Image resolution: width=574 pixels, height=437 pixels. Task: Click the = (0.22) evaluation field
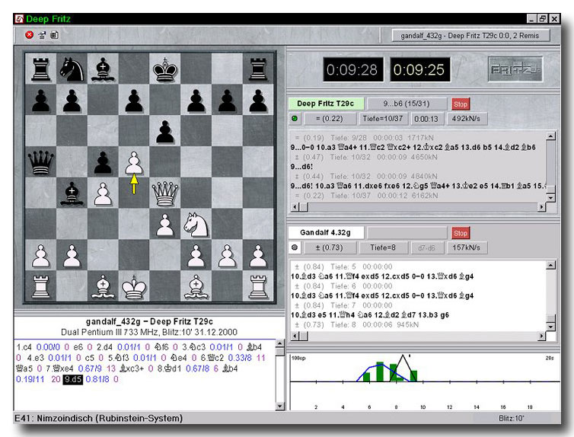tap(330, 119)
